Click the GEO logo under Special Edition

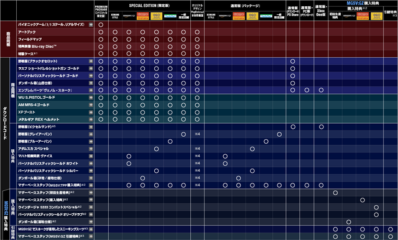[x=156, y=16]
